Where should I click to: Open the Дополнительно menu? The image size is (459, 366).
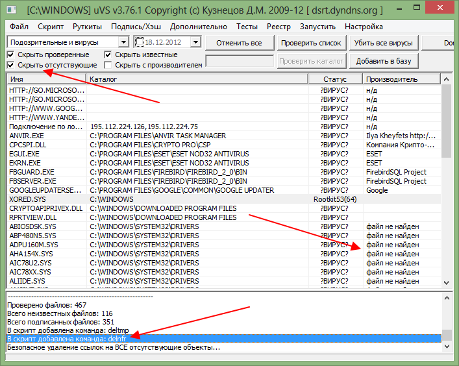pos(199,27)
